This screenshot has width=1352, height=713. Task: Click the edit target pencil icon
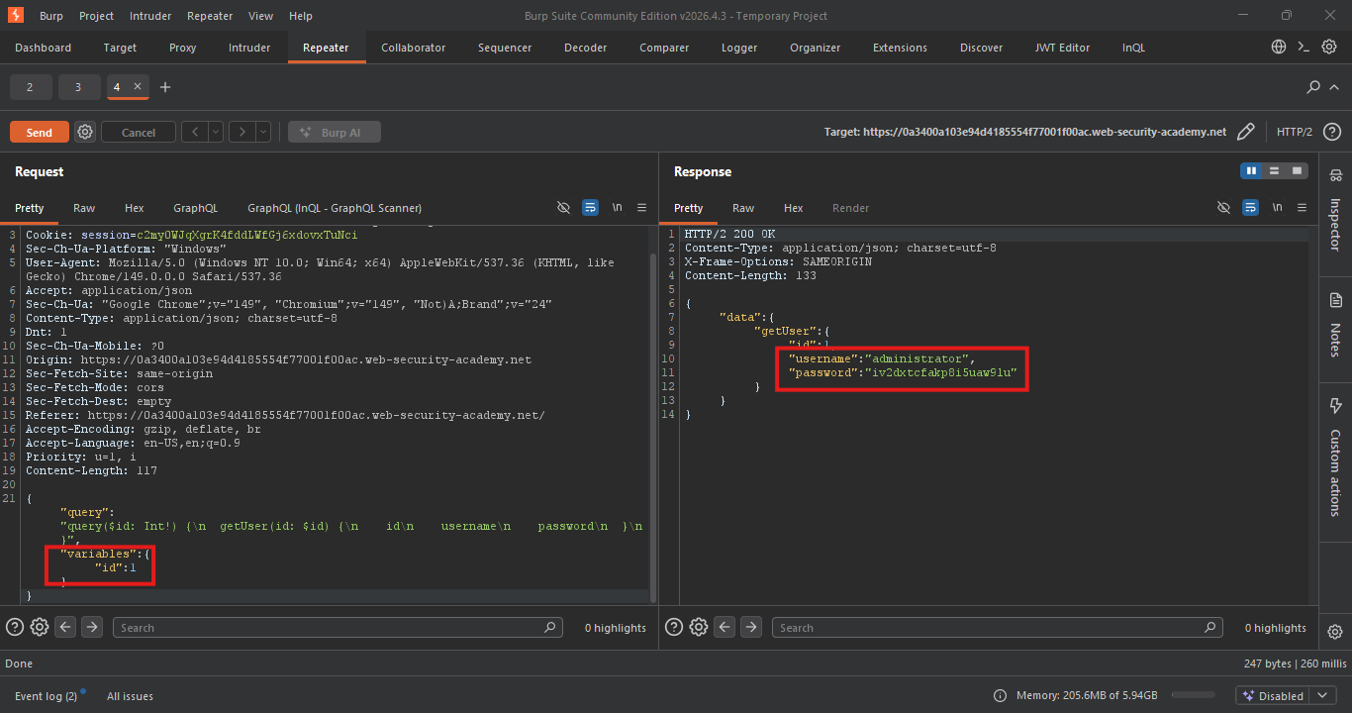point(1246,132)
